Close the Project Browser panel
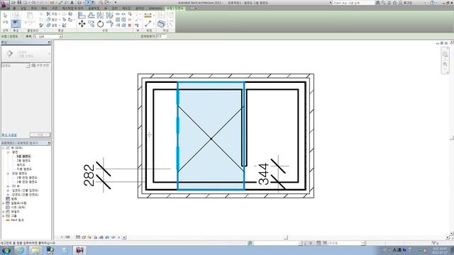Screen dimensions: 454x255 [x=49, y=143]
